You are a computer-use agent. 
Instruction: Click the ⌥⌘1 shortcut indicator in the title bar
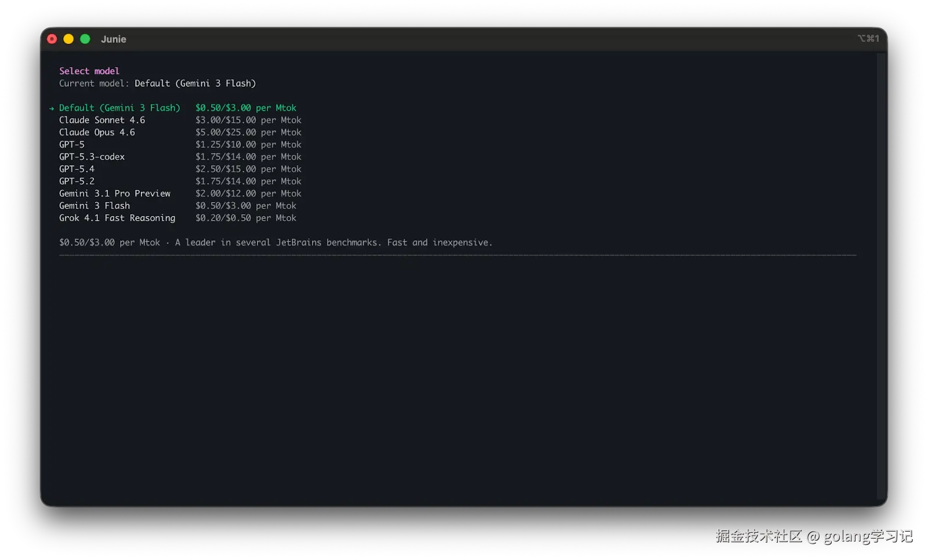point(868,38)
